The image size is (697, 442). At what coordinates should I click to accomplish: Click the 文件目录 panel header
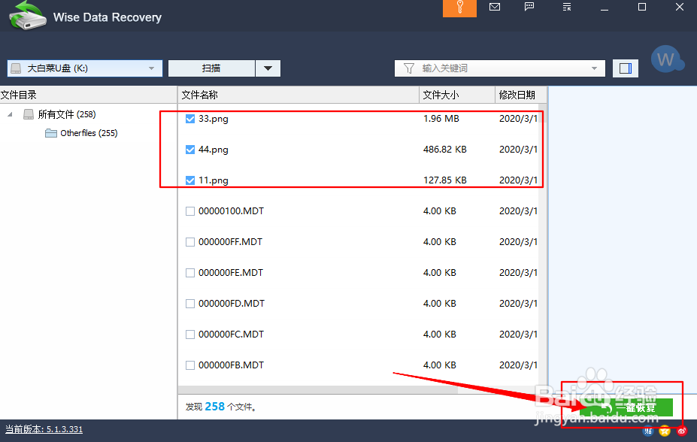pos(89,95)
